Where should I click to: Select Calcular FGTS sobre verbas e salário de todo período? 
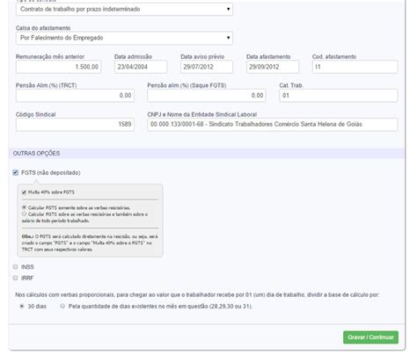click(24, 214)
